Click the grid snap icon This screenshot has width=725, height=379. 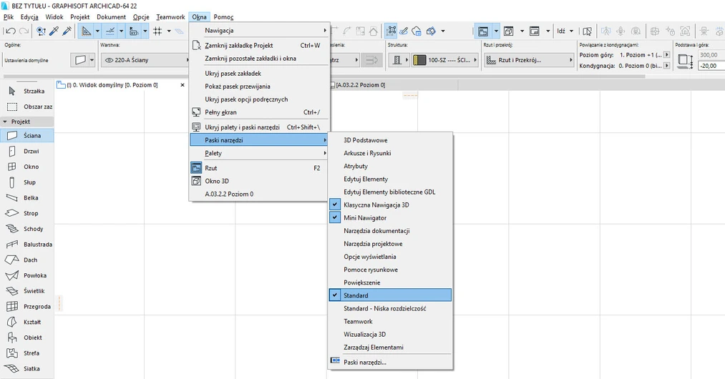click(x=157, y=31)
